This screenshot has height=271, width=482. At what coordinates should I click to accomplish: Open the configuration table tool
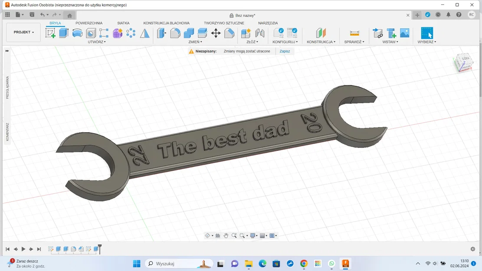292,33
